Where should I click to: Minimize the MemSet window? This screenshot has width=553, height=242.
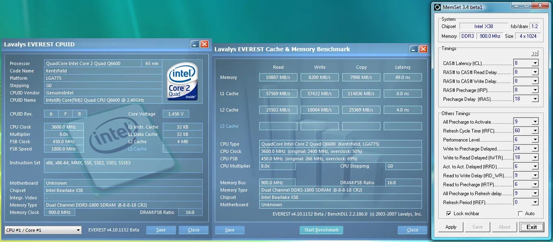pos(517,6)
